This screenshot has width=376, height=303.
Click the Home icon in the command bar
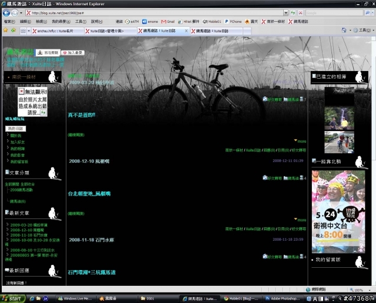(x=344, y=30)
